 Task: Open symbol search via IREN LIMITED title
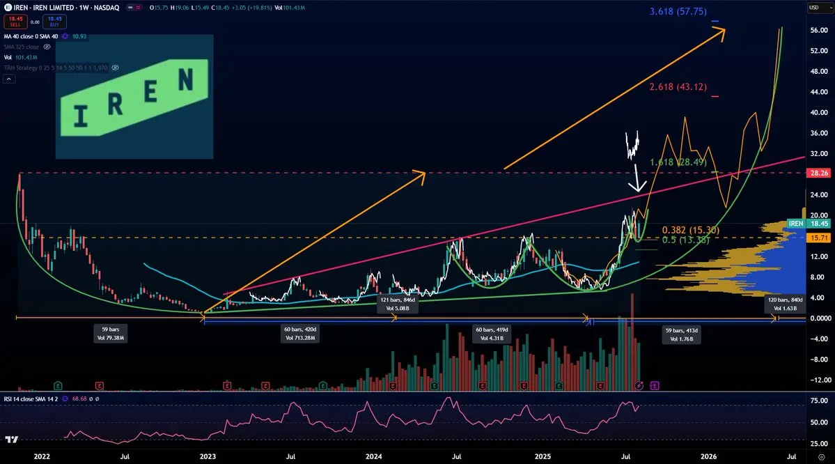pos(53,8)
